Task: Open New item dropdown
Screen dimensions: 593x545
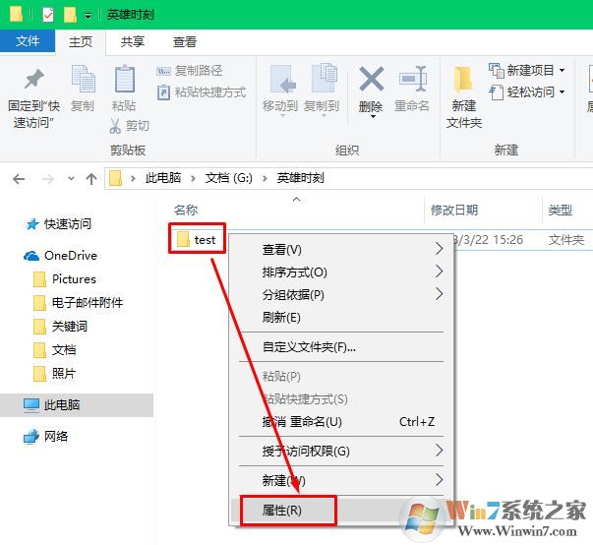Action: 526,71
